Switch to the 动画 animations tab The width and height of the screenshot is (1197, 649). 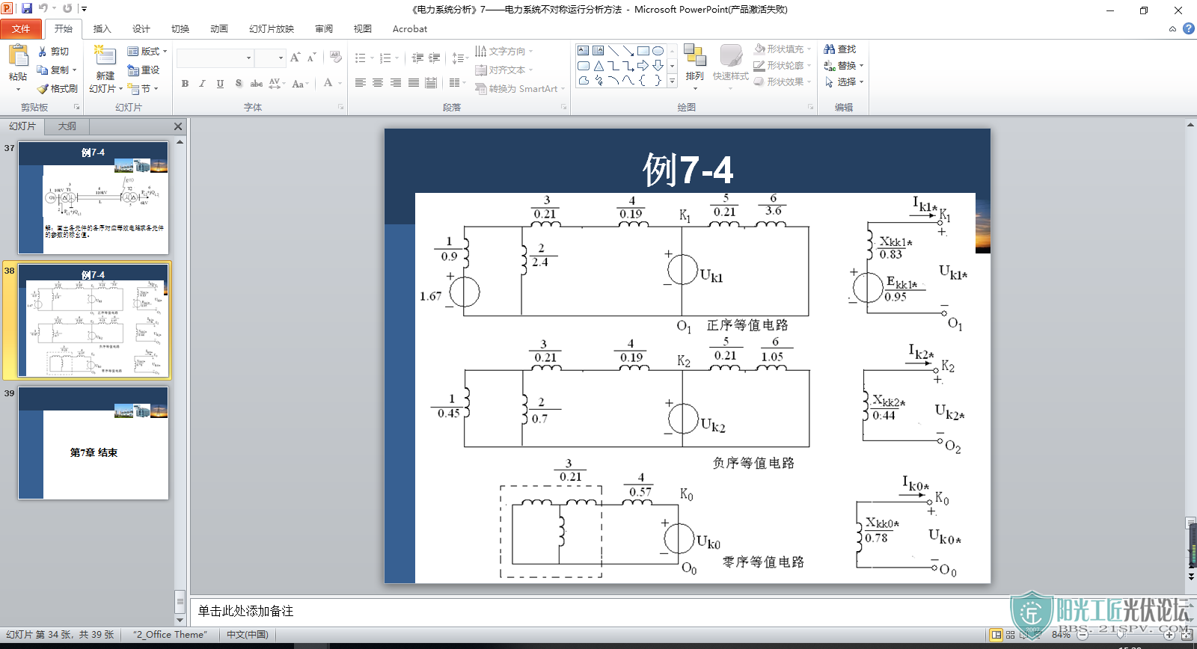pyautogui.click(x=218, y=29)
